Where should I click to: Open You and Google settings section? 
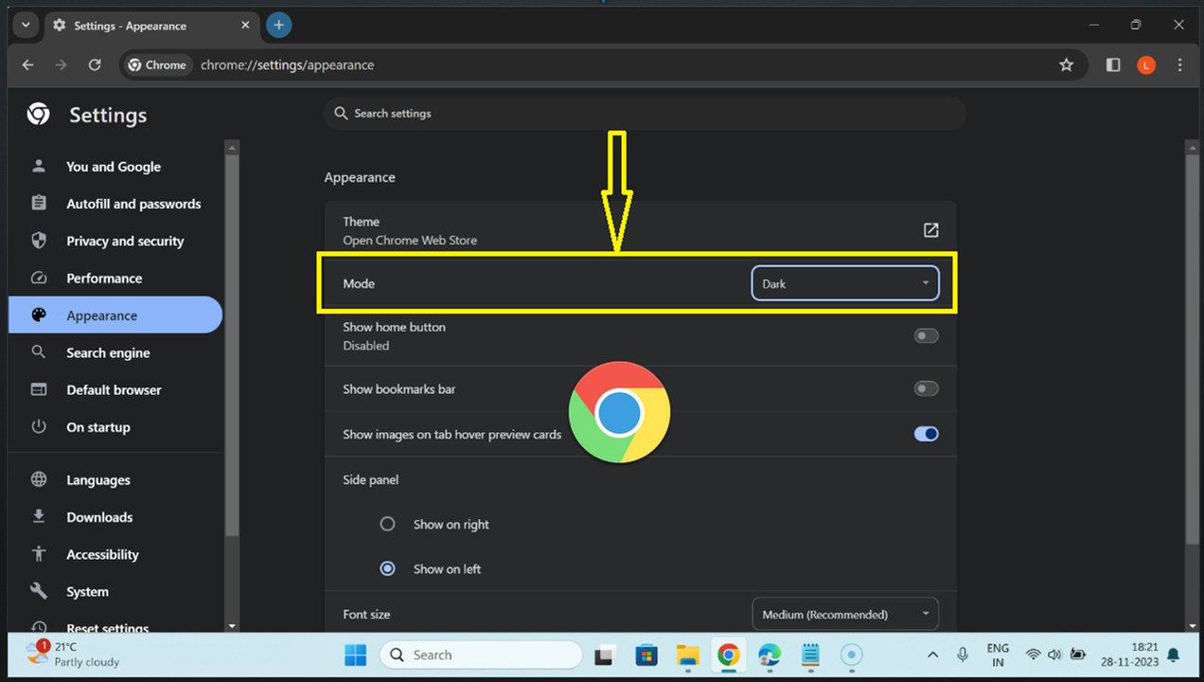[x=114, y=167]
